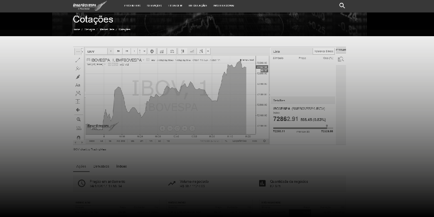
Task: Open the FERRAMENTAS side tab
Action: point(341,50)
